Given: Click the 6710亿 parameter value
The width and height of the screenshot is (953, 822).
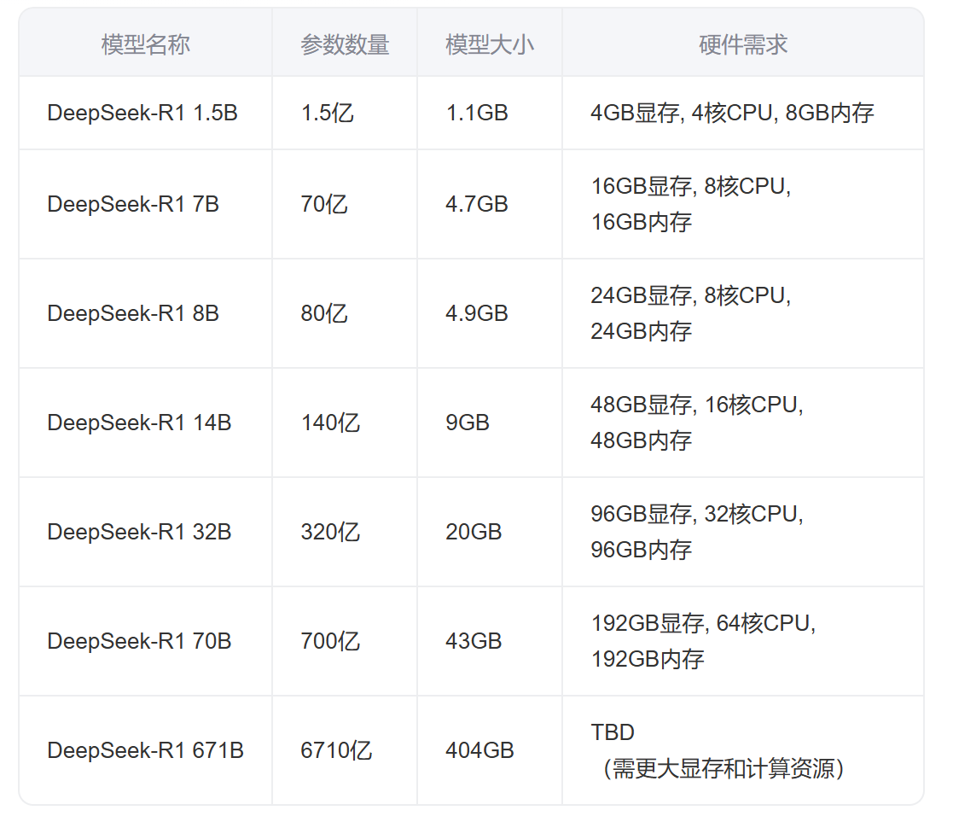Looking at the screenshot, I should click(336, 750).
